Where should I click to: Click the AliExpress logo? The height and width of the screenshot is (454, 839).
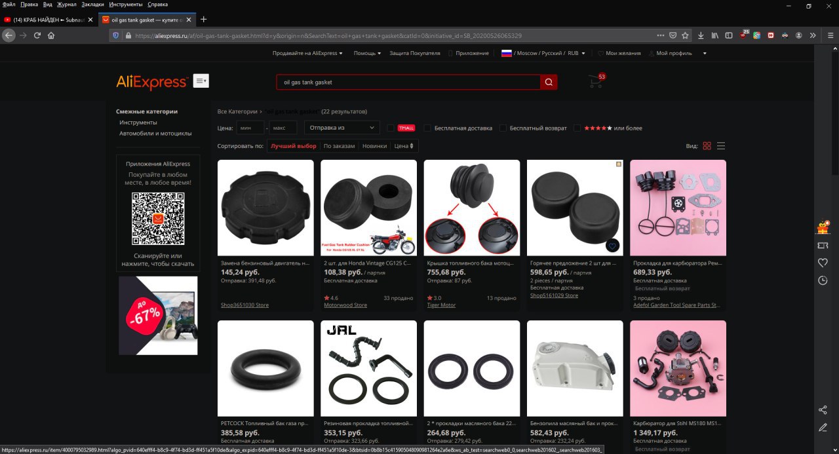[x=152, y=82]
